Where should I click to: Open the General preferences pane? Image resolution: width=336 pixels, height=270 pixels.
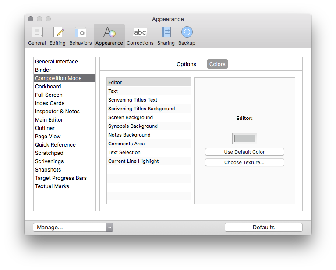[37, 36]
